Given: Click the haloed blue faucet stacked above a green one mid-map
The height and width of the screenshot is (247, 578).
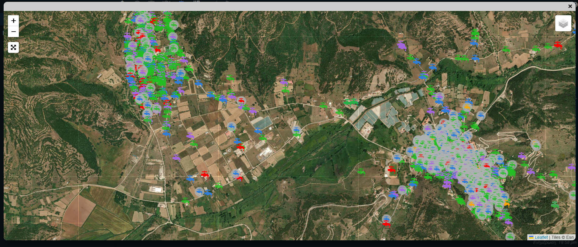Looking at the screenshot, I should click(296, 130).
